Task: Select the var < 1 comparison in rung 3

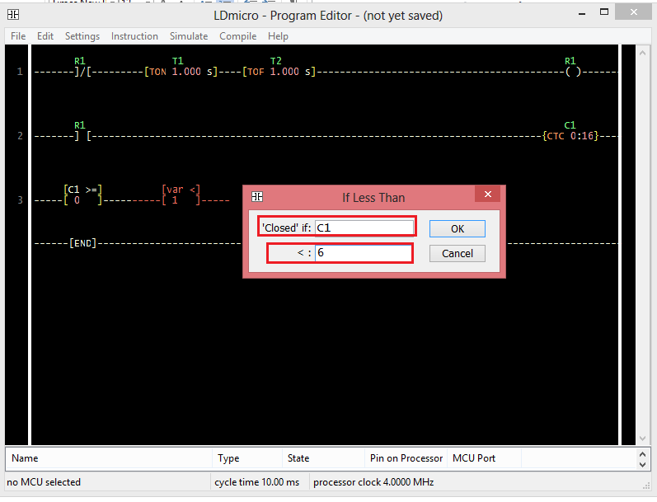Action: 181,195
